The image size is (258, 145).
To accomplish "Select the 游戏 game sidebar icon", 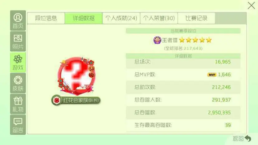I will pyautogui.click(x=18, y=62).
